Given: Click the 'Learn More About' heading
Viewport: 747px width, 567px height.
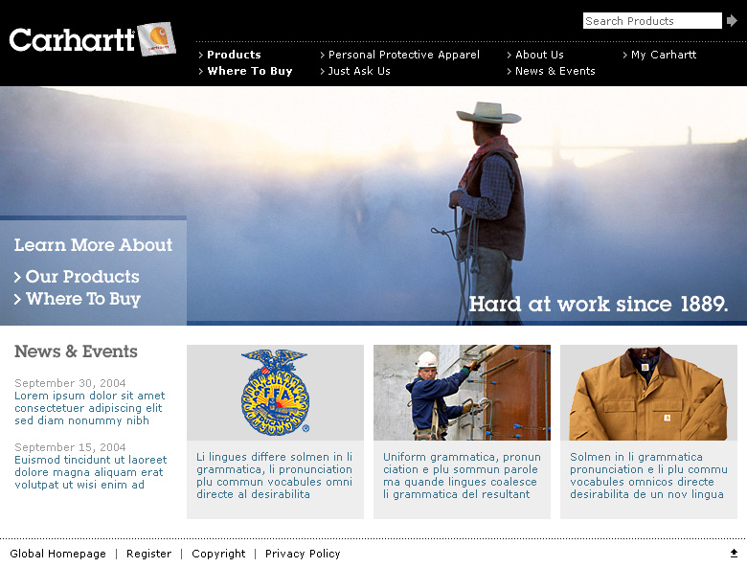Looking at the screenshot, I should [x=93, y=244].
